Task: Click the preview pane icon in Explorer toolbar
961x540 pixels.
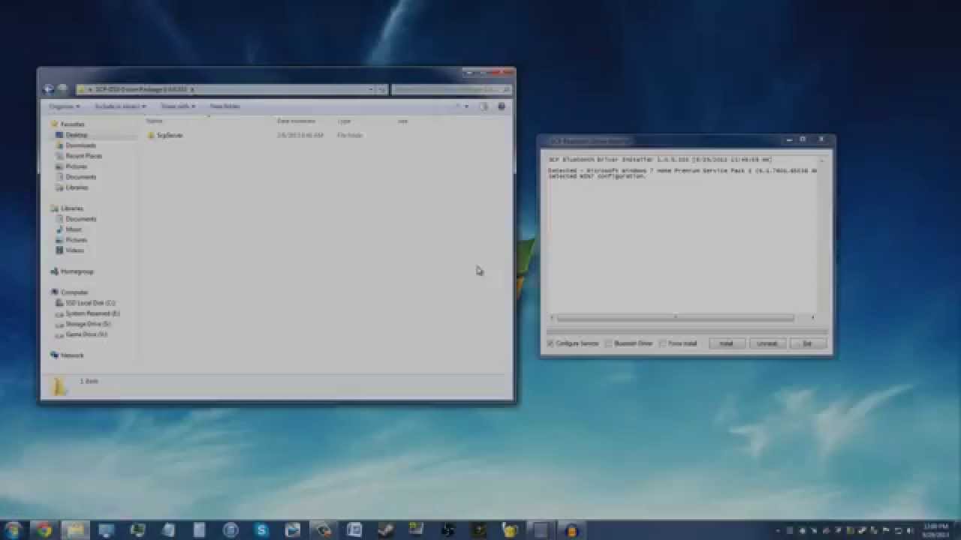Action: [484, 106]
